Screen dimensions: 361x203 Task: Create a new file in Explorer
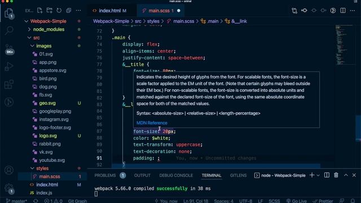pyautogui.click(x=40, y=11)
